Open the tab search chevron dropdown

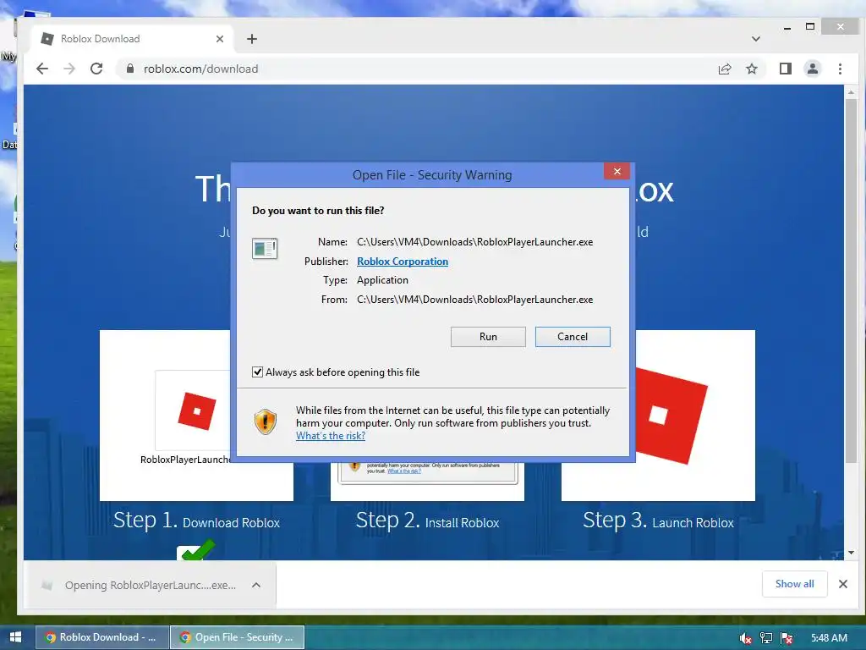pyautogui.click(x=756, y=39)
